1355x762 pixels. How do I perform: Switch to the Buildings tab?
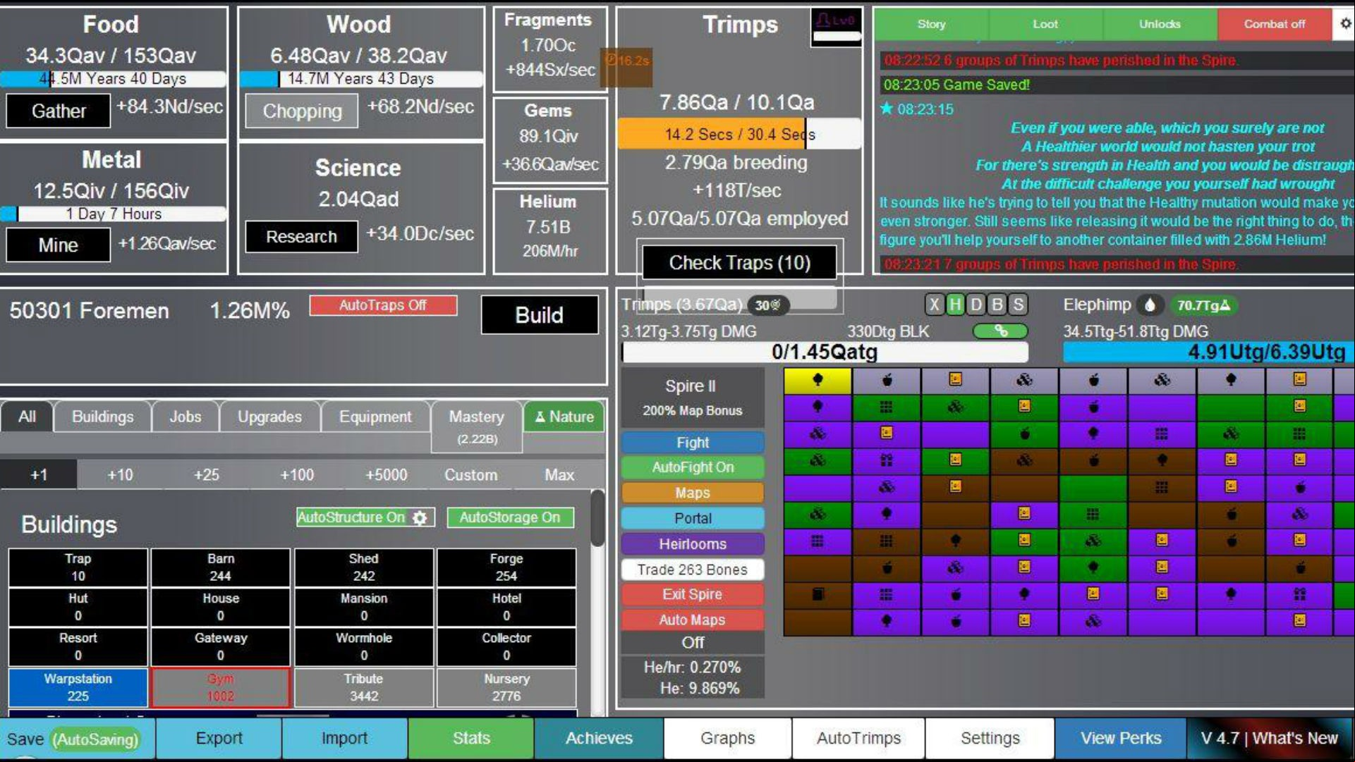point(103,417)
